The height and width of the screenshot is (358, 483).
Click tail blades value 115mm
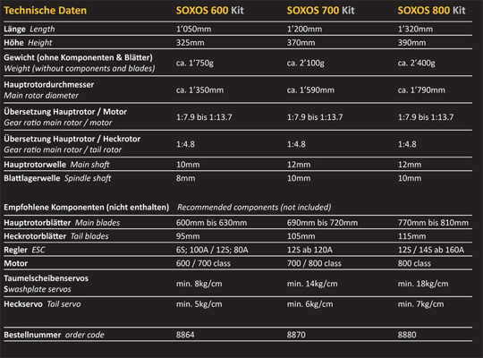(x=411, y=236)
